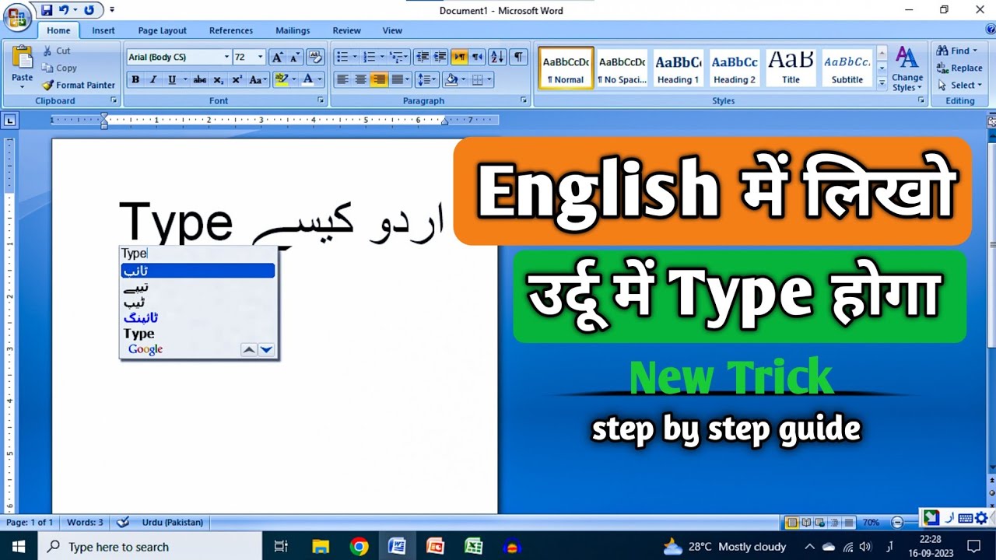
Task: Clear formatting
Action: (x=315, y=57)
